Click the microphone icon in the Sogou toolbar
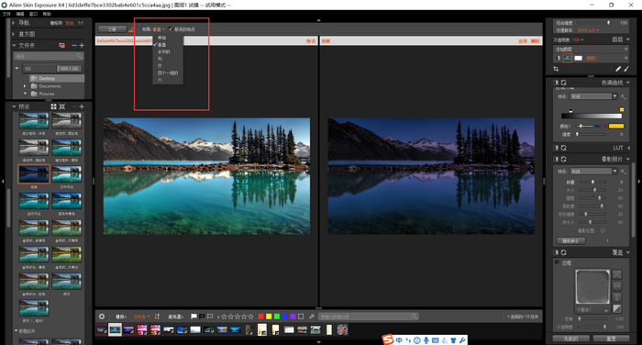Viewport: 642px width, 345px height. click(426, 340)
